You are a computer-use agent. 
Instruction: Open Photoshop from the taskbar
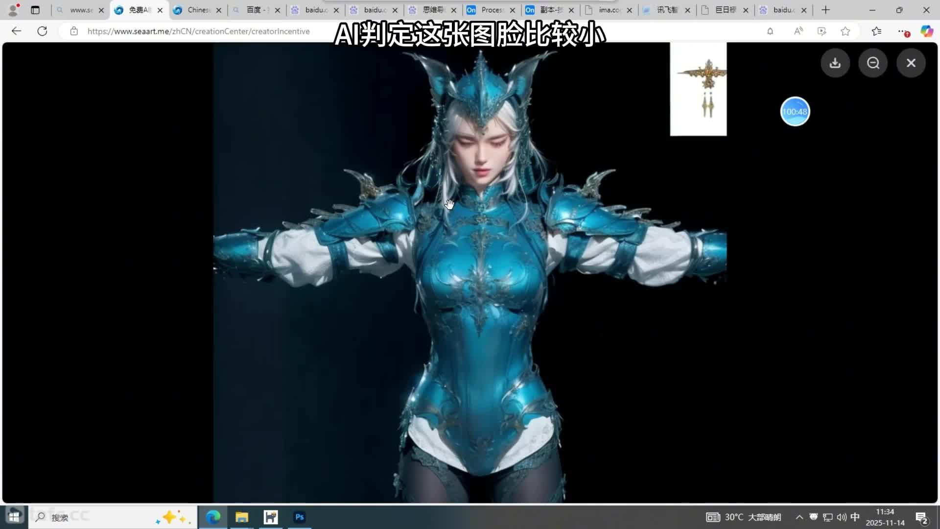click(x=300, y=517)
